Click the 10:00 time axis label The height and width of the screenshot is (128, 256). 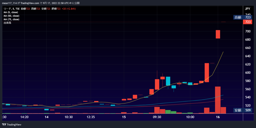pos(190,117)
